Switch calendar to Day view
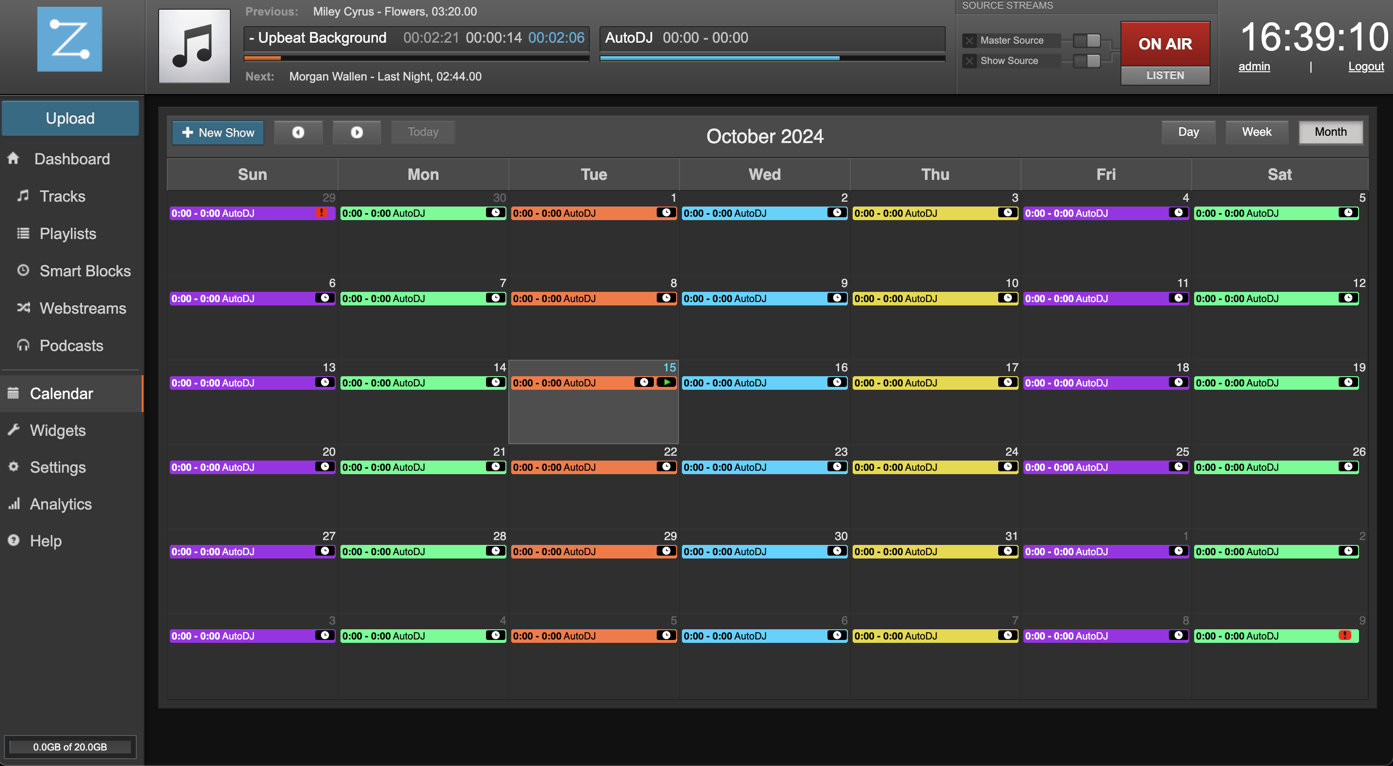This screenshot has height=766, width=1393. (x=1188, y=132)
